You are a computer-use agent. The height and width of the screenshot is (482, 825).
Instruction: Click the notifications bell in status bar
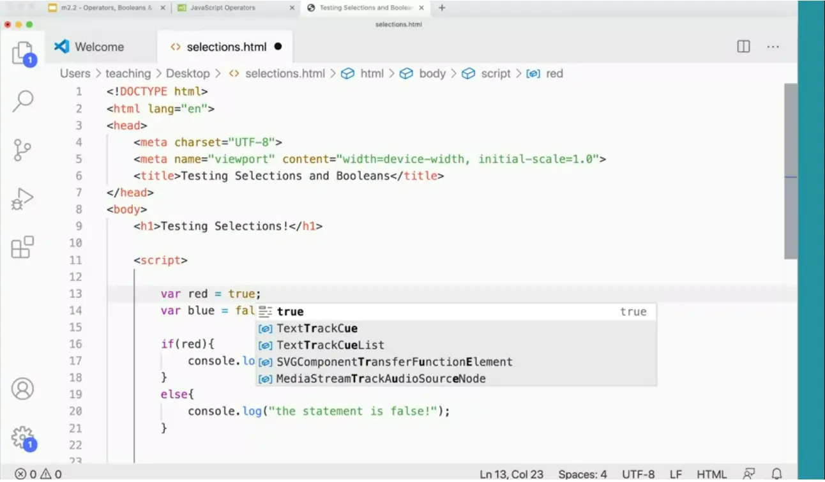777,474
